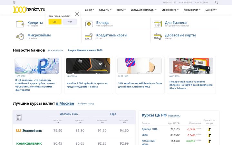Open ruble chart news thumbnail

click(37, 66)
